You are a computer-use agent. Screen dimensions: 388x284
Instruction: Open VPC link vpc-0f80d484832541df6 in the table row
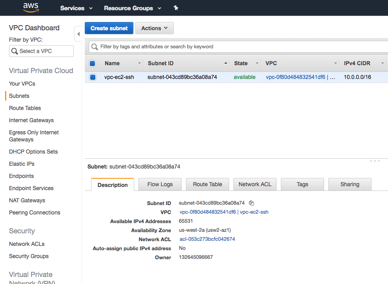pyautogui.click(x=295, y=77)
